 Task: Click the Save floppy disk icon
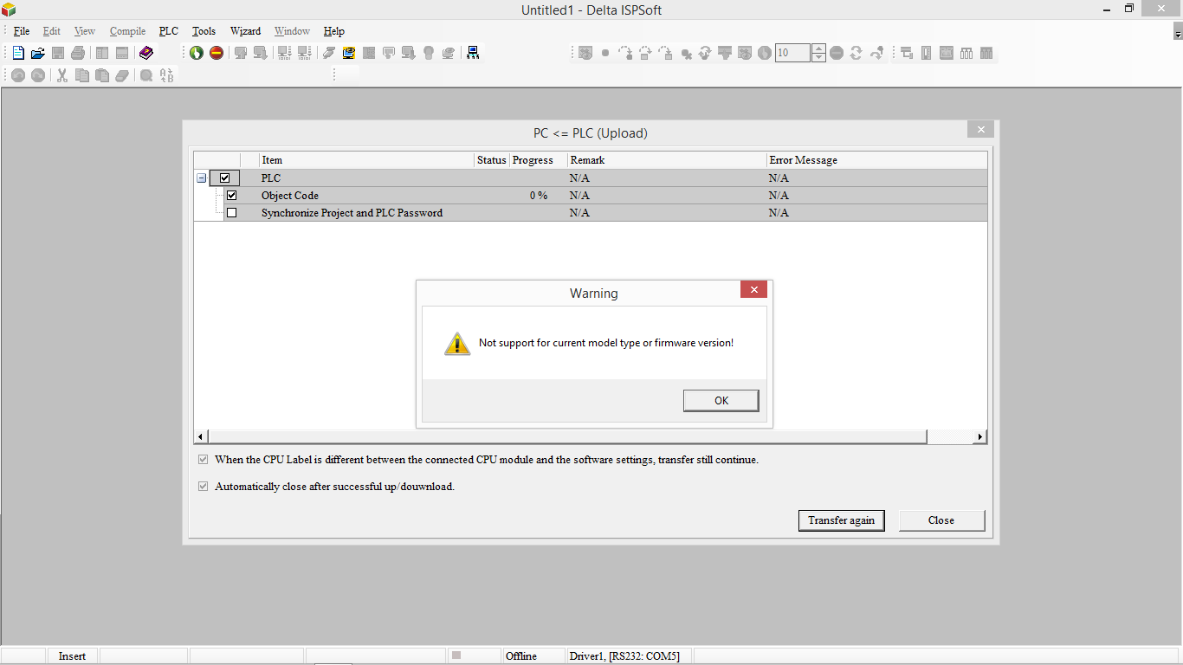click(x=58, y=53)
